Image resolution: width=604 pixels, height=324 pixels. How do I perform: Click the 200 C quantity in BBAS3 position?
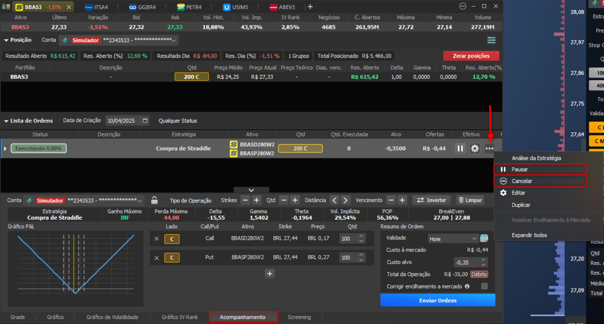click(191, 77)
